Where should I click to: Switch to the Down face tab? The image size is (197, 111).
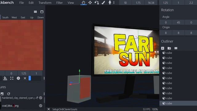coord(40,17)
